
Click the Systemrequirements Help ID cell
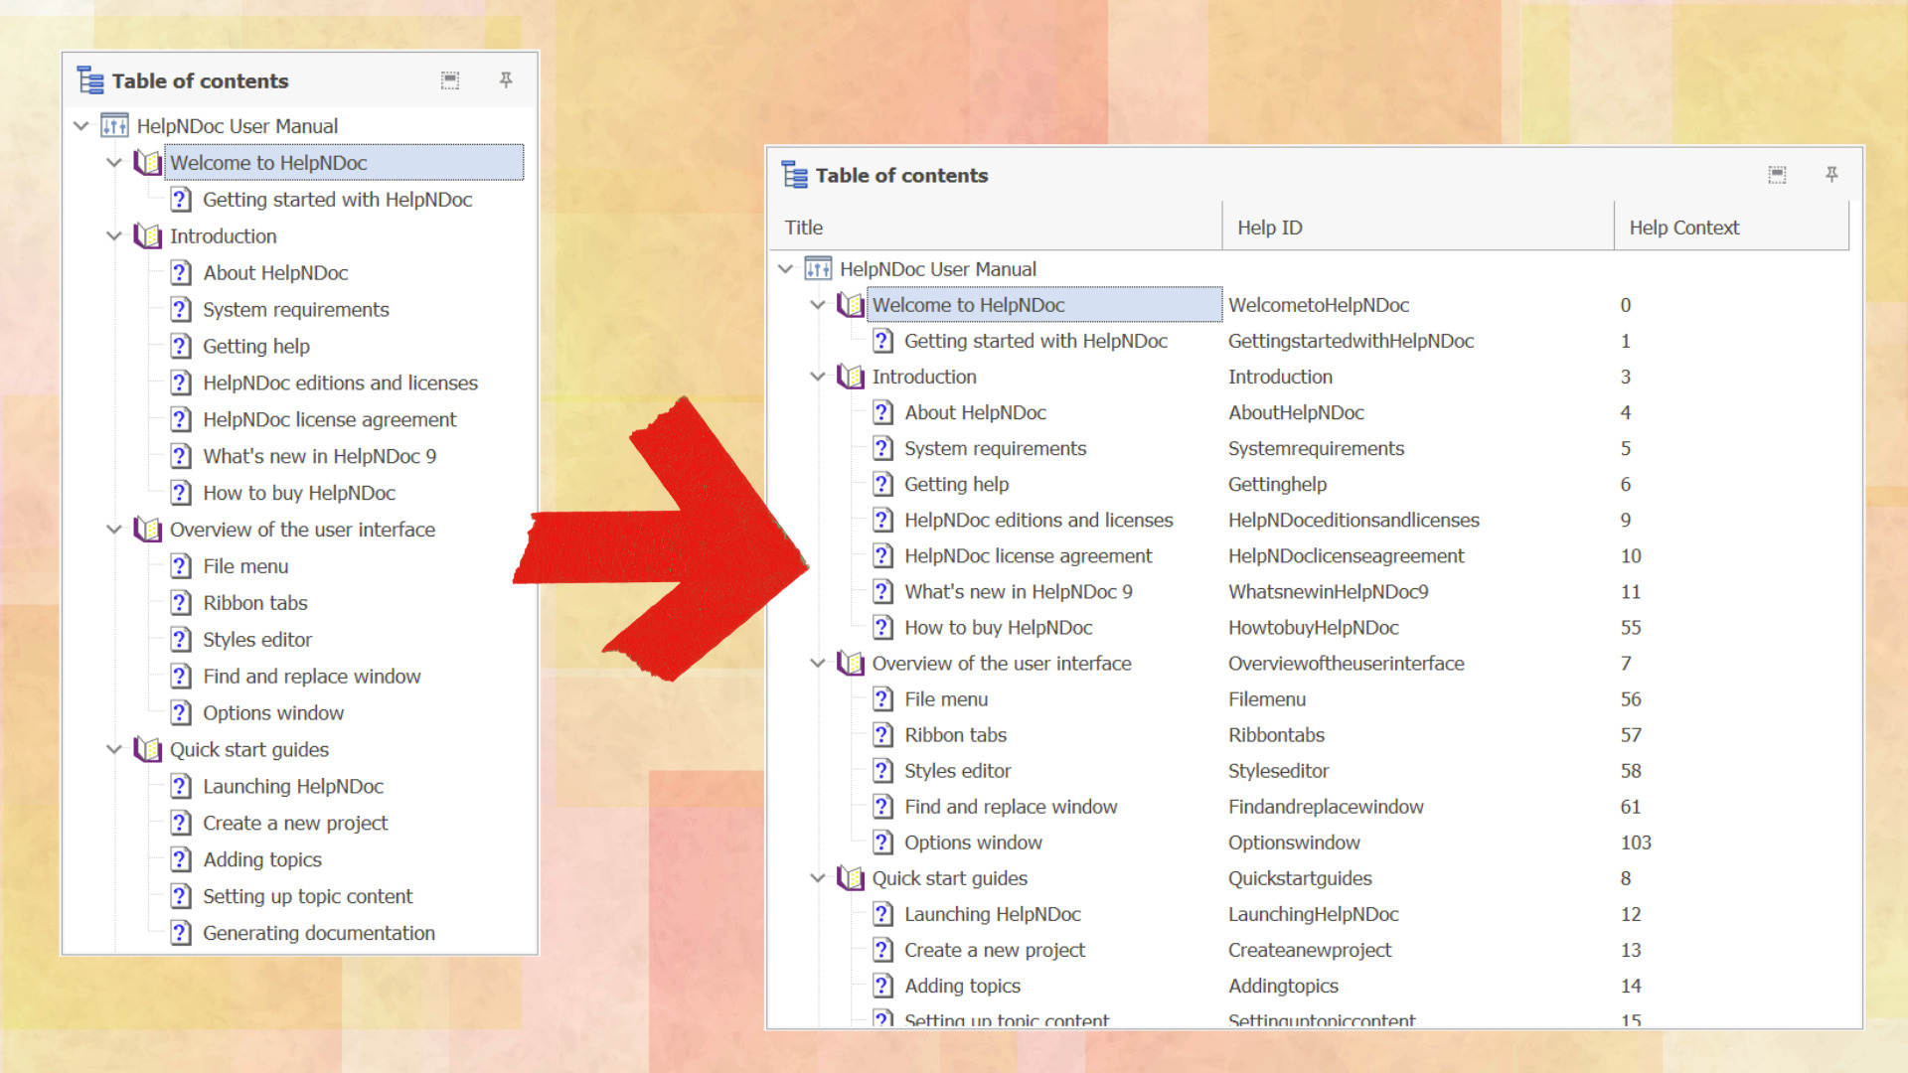pyautogui.click(x=1317, y=447)
